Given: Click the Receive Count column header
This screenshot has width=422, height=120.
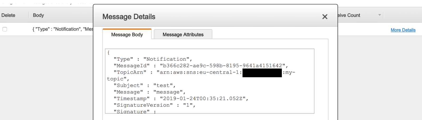Looking at the screenshot, I should click(349, 15).
